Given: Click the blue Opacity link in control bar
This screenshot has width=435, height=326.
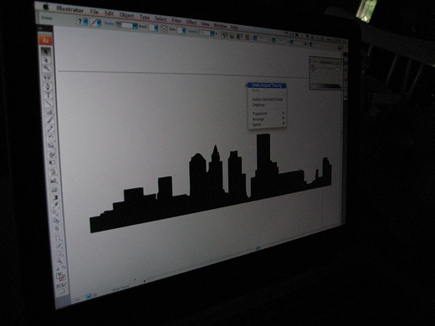Looking at the screenshot, I should (192, 32).
